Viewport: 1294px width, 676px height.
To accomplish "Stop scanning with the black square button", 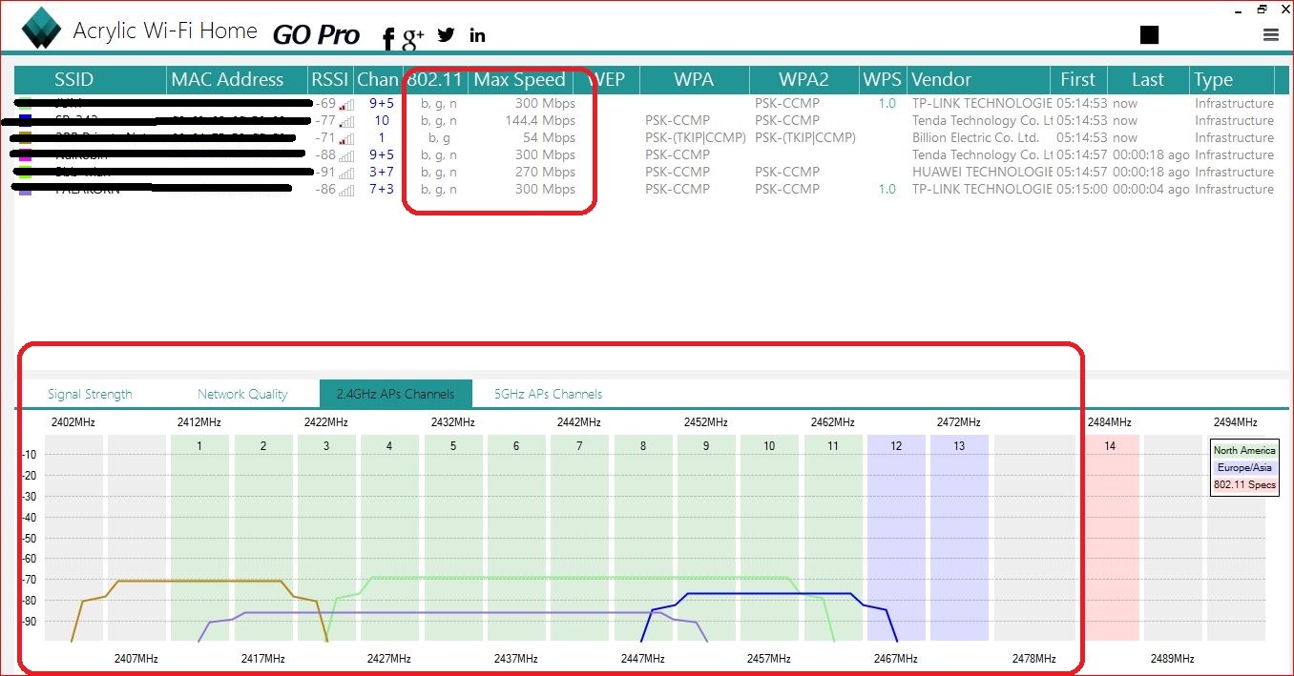I will (x=1149, y=34).
